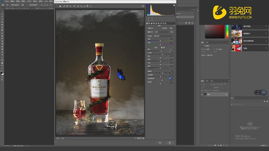Select Photoshop Move tool in left toolbar

tap(2, 11)
